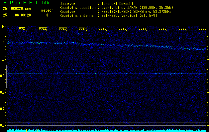
Task: Click the 0.9 frequency axis label
Action: (x=3, y=76)
